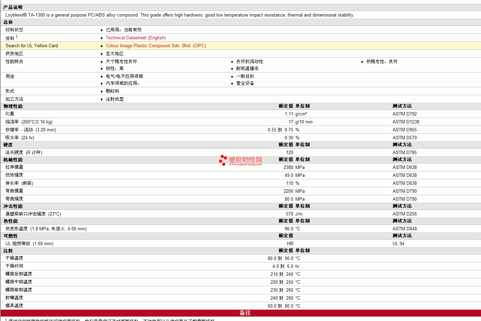Click the '比重' property label

tap(10, 114)
